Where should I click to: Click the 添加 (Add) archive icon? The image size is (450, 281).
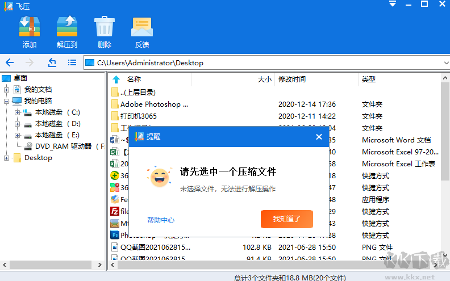tap(30, 27)
